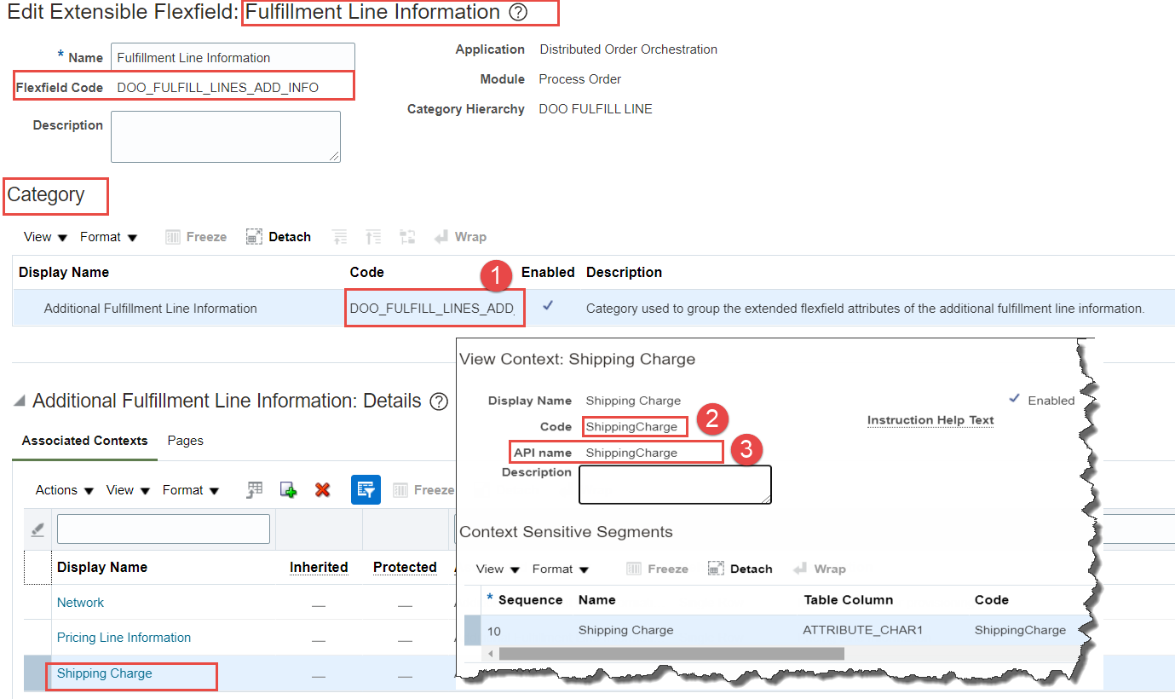Viewport: 1175px width, 699px height.
Task: Click Enabled checkmark in View Context popup
Action: tap(1014, 399)
